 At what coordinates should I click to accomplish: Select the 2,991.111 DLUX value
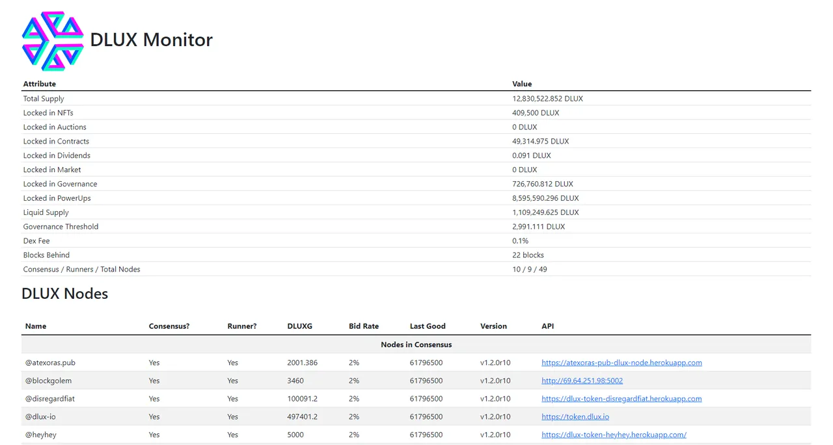click(x=538, y=227)
